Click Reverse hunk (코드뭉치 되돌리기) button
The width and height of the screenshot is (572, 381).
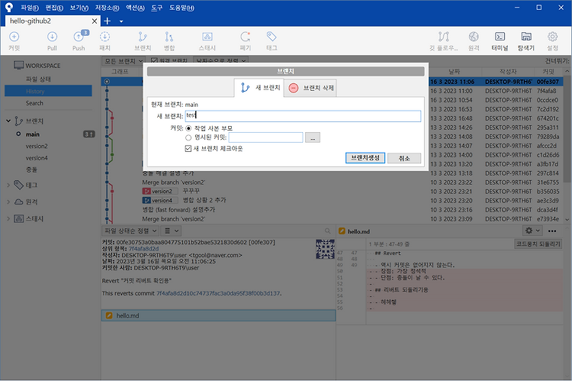(x=538, y=244)
